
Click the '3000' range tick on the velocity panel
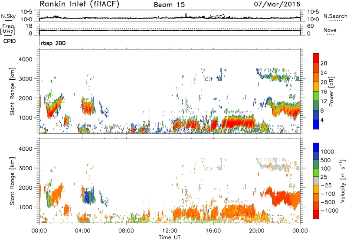click(x=25, y=168)
